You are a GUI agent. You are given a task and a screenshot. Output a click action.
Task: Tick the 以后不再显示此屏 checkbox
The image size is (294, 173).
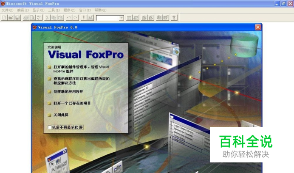click(x=49, y=127)
